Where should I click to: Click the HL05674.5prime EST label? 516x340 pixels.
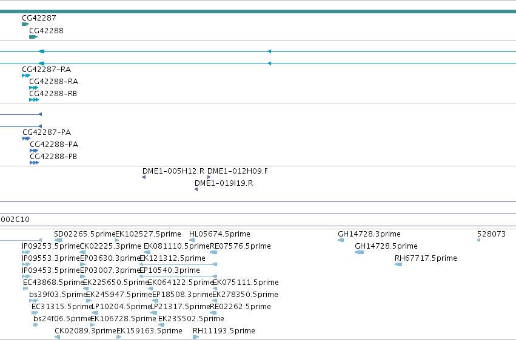pyautogui.click(x=219, y=234)
